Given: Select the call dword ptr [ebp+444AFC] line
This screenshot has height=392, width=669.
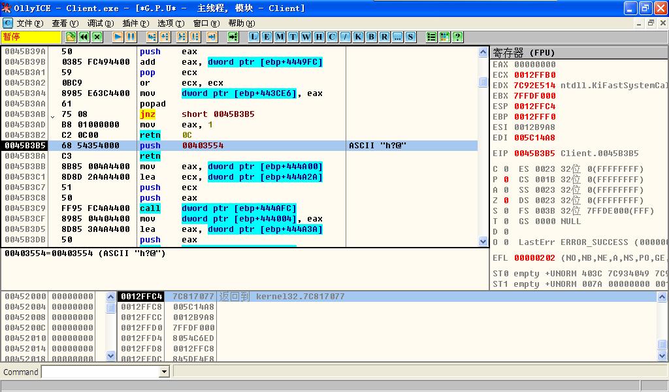Looking at the screenshot, I should click(x=239, y=208).
